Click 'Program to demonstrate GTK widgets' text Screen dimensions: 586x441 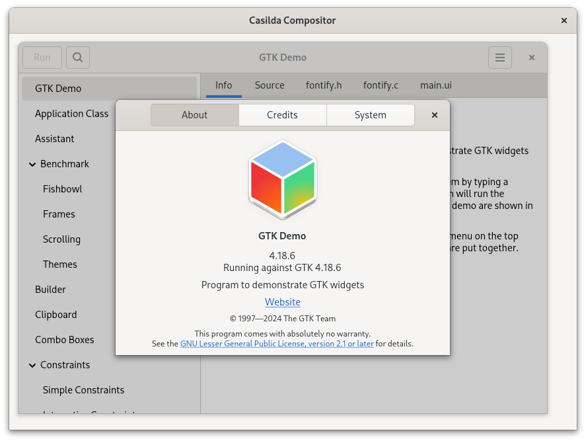pyautogui.click(x=283, y=285)
